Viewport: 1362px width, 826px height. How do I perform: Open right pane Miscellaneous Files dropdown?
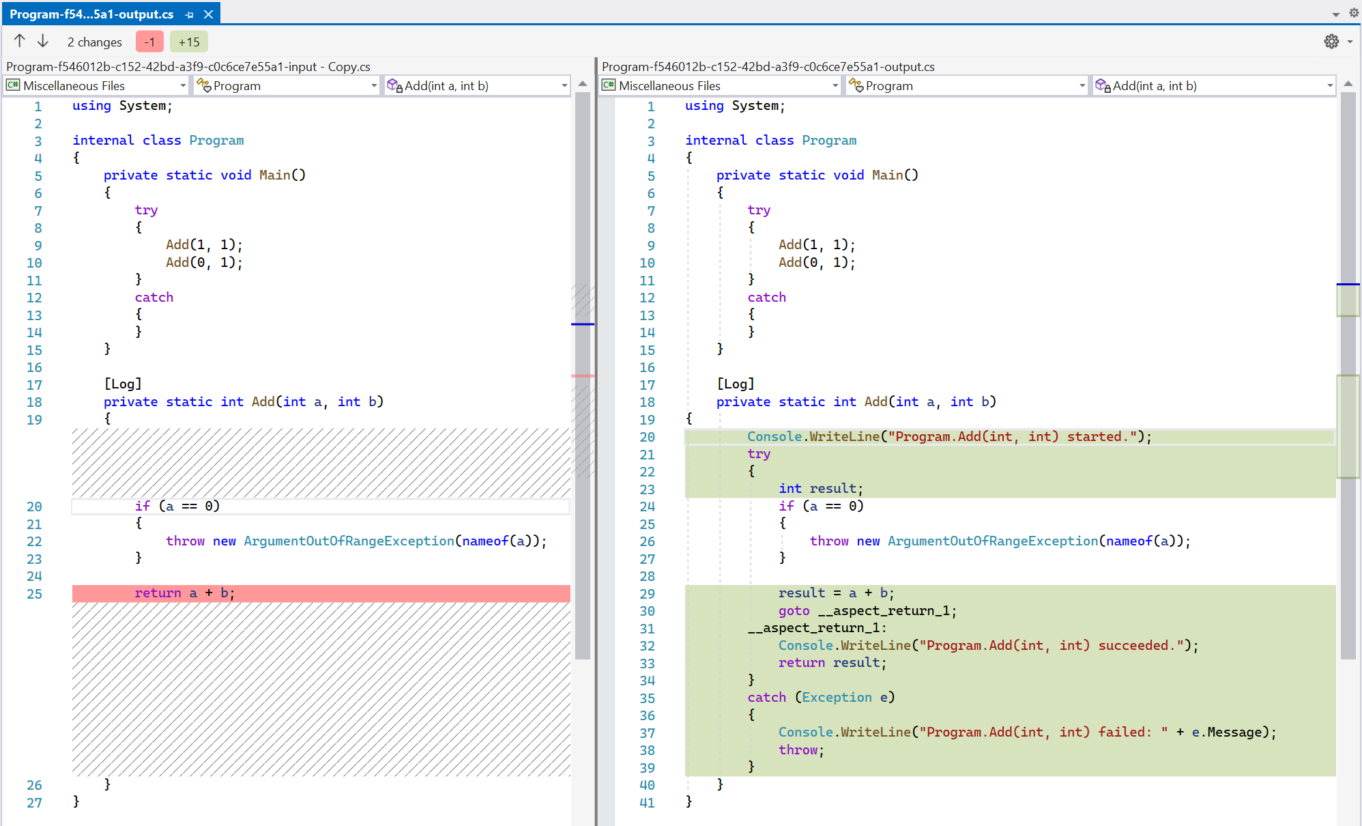[721, 85]
